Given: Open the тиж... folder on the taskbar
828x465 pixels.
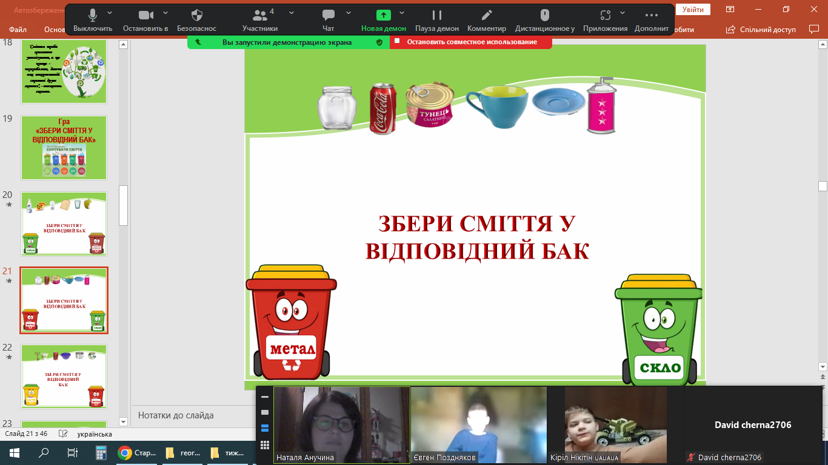Looking at the screenshot, I should [227, 452].
